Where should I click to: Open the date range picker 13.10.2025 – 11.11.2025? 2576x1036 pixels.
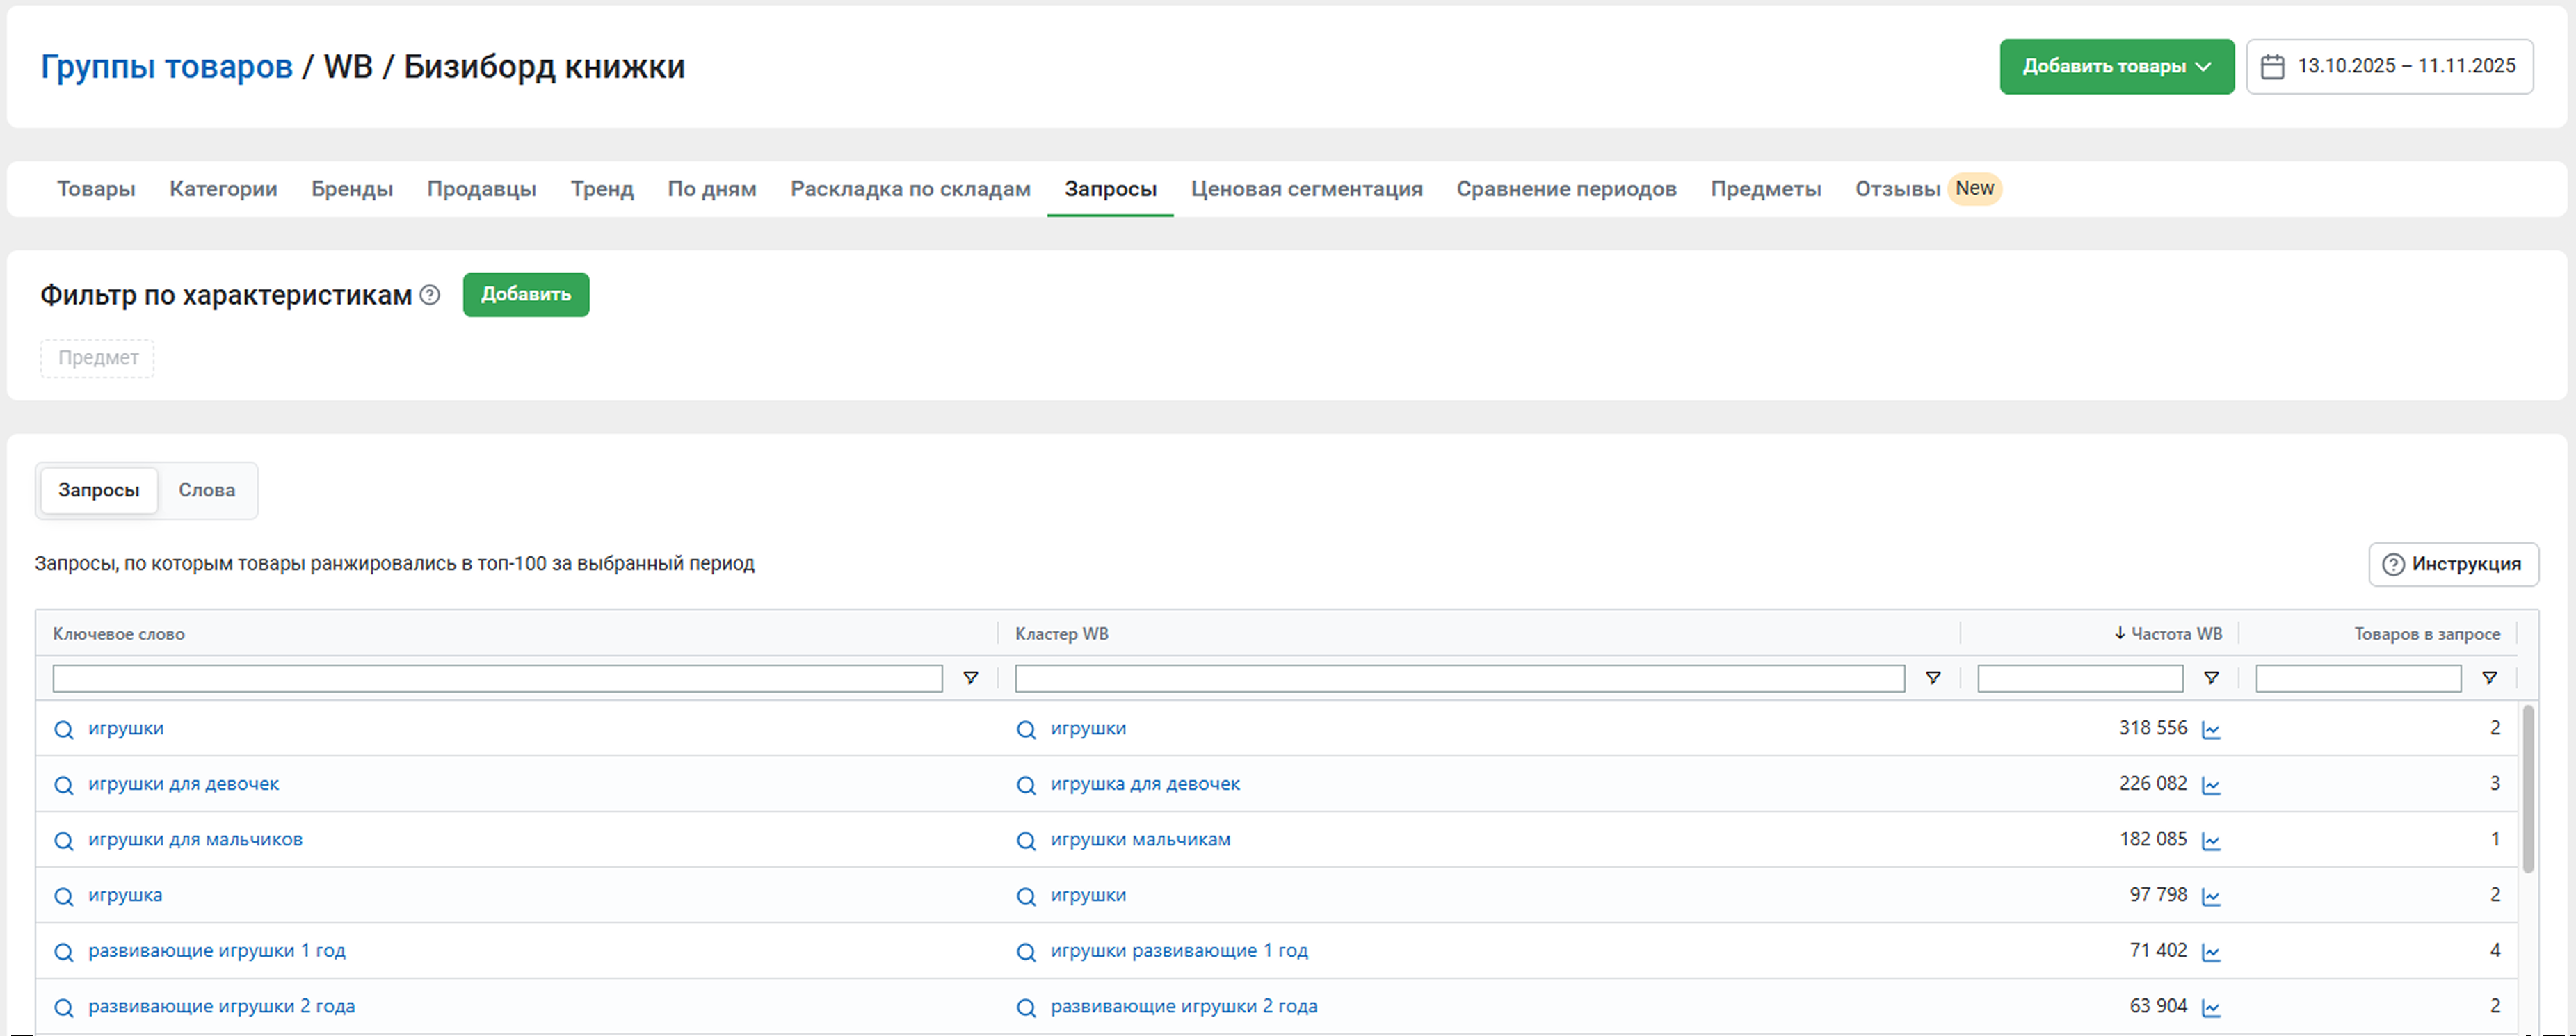(2389, 67)
